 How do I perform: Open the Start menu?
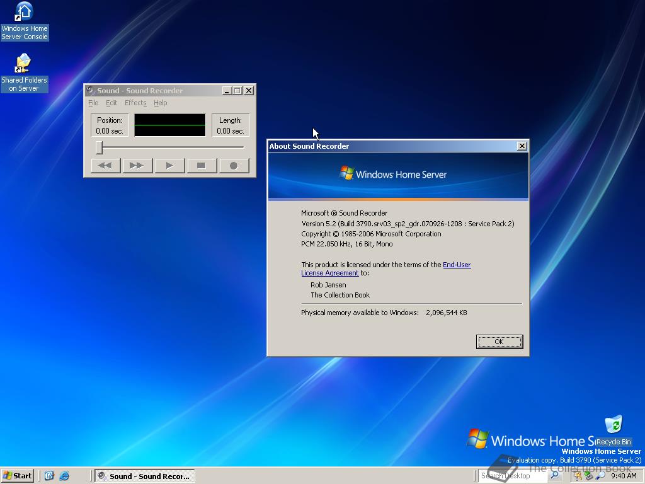click(x=17, y=476)
